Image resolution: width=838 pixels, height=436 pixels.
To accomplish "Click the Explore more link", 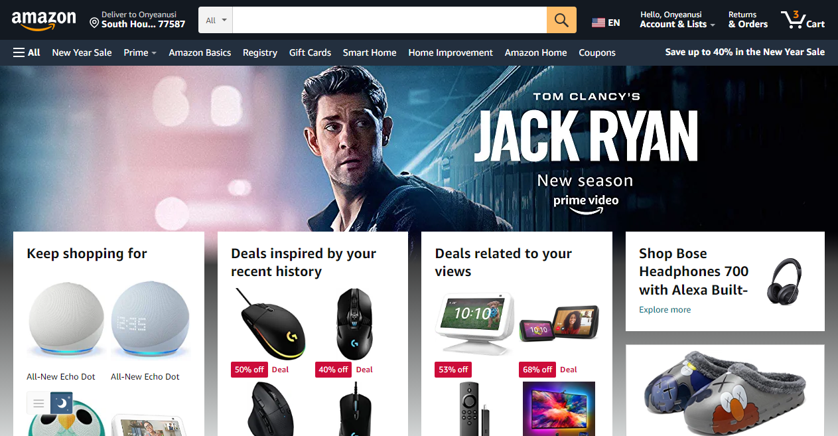I will [x=665, y=309].
